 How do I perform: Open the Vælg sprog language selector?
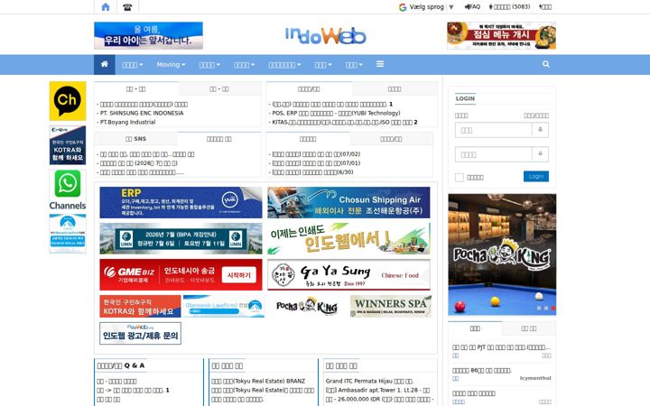pyautogui.click(x=426, y=7)
